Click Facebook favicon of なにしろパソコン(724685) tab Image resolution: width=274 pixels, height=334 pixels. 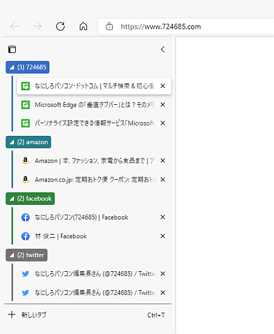(26, 218)
